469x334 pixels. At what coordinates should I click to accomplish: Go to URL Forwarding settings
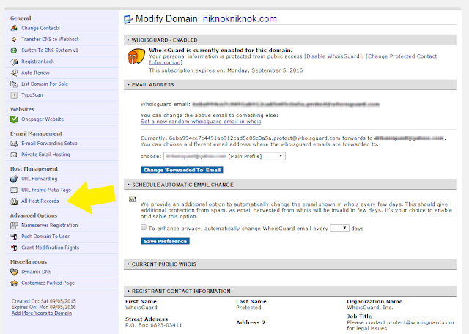pos(39,179)
